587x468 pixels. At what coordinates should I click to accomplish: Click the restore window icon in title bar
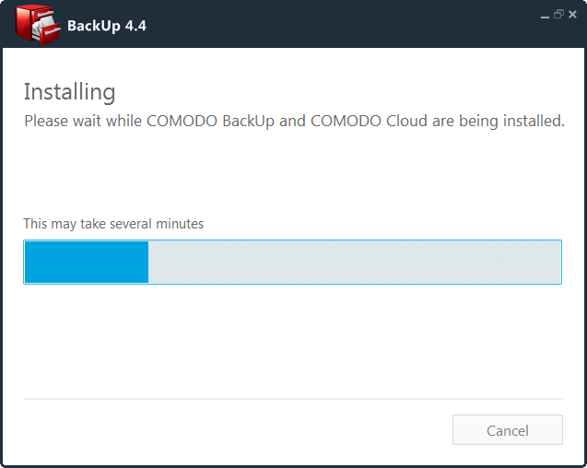tap(558, 14)
